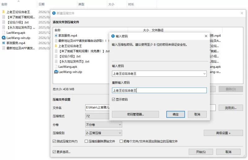Open 密码管理器...

click(x=135, y=115)
